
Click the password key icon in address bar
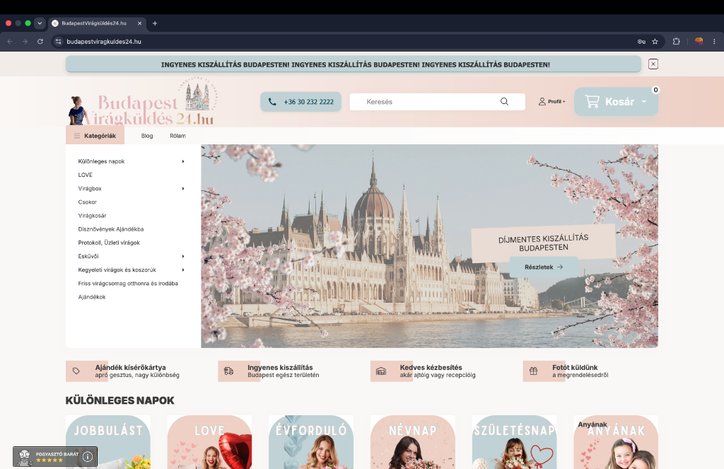(x=641, y=42)
